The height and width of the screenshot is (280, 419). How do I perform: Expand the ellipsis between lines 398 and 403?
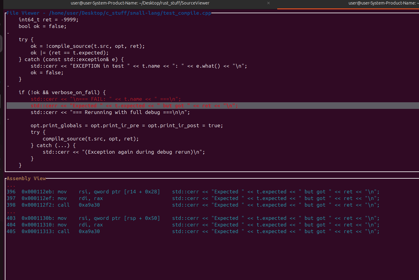[11, 212]
